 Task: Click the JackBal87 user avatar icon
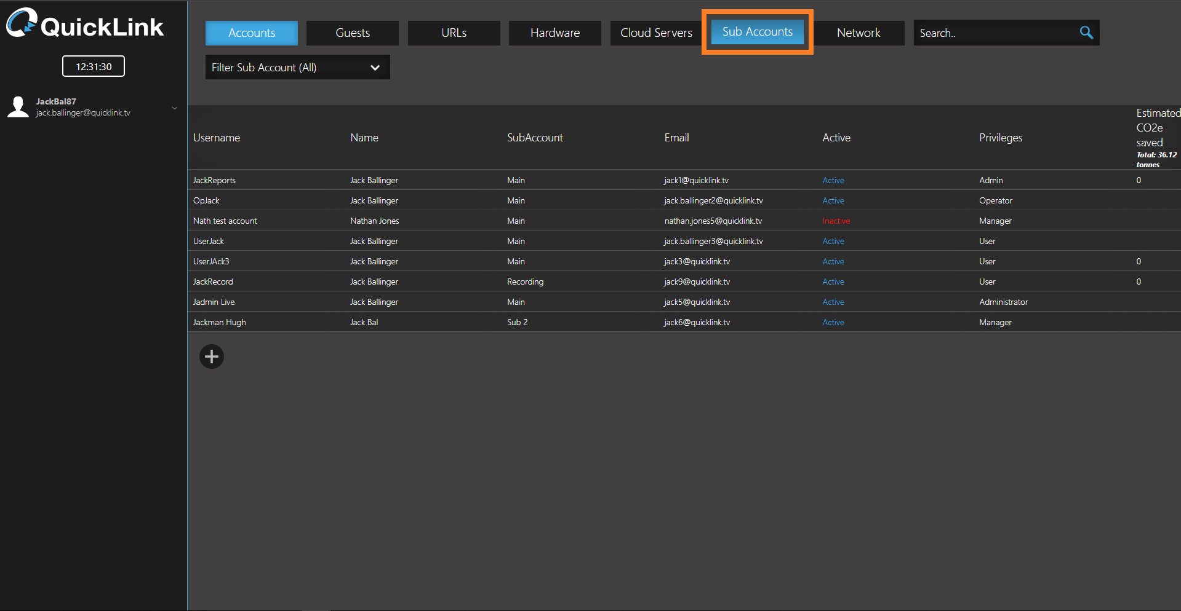18,107
